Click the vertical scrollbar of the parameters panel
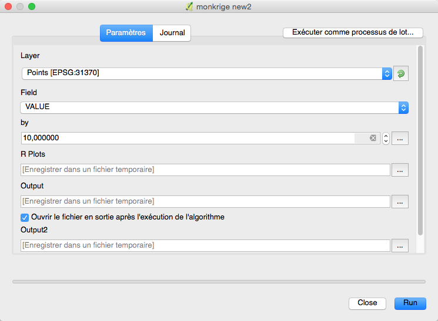 pyautogui.click(x=420, y=141)
